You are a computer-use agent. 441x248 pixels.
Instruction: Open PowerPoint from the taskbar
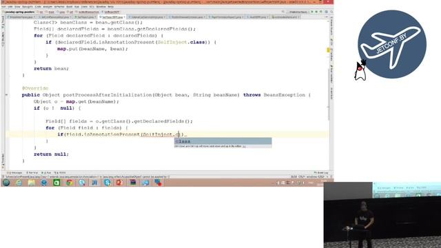(x=119, y=183)
